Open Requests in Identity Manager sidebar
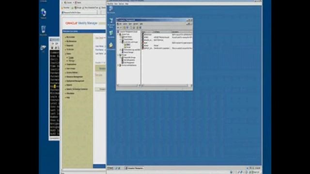 pyautogui.click(x=70, y=45)
